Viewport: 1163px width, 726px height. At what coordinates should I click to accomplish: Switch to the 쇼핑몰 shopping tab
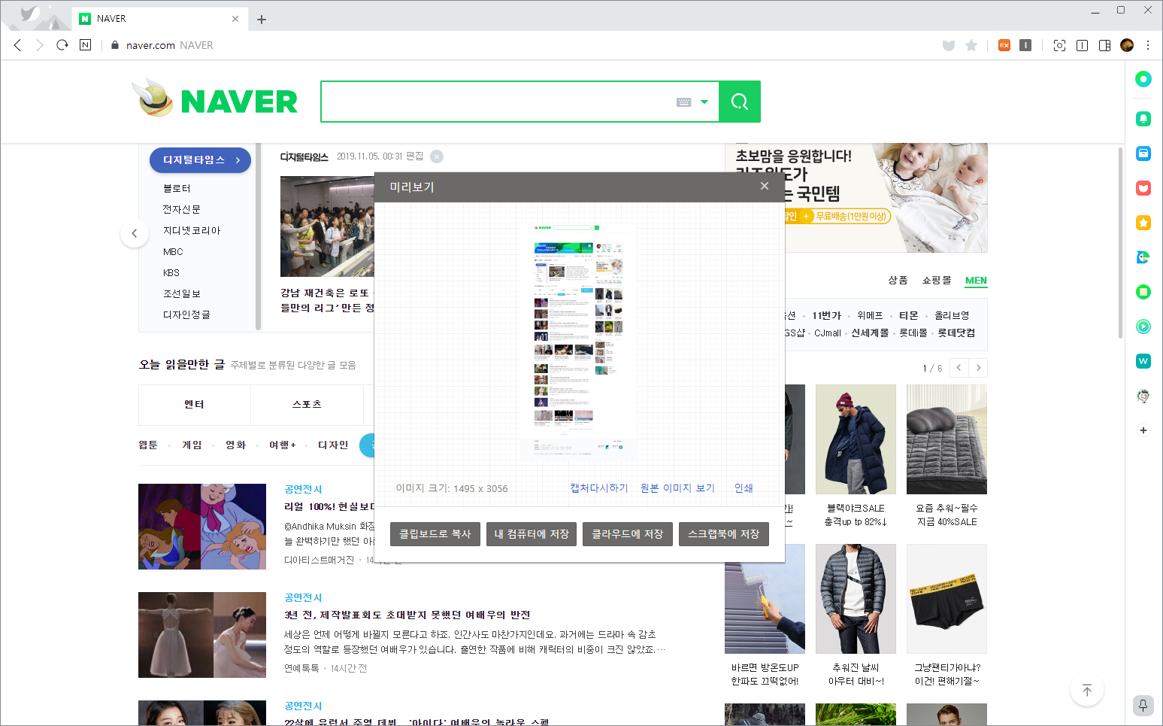click(x=937, y=281)
